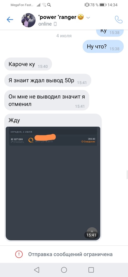Image resolution: width=128 pixels, height=277 pixels.
Task: Tap the '4 июля' date separator
Action: point(64,36)
